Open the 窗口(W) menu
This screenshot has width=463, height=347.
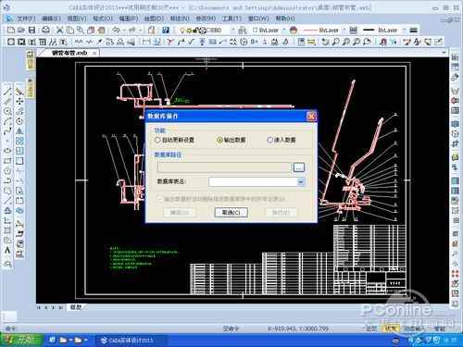pyautogui.click(x=258, y=19)
